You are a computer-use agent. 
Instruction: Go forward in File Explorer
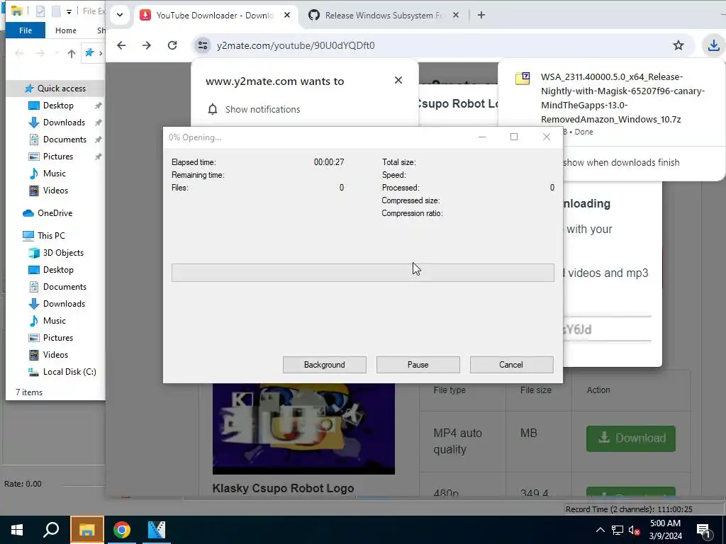coord(40,54)
